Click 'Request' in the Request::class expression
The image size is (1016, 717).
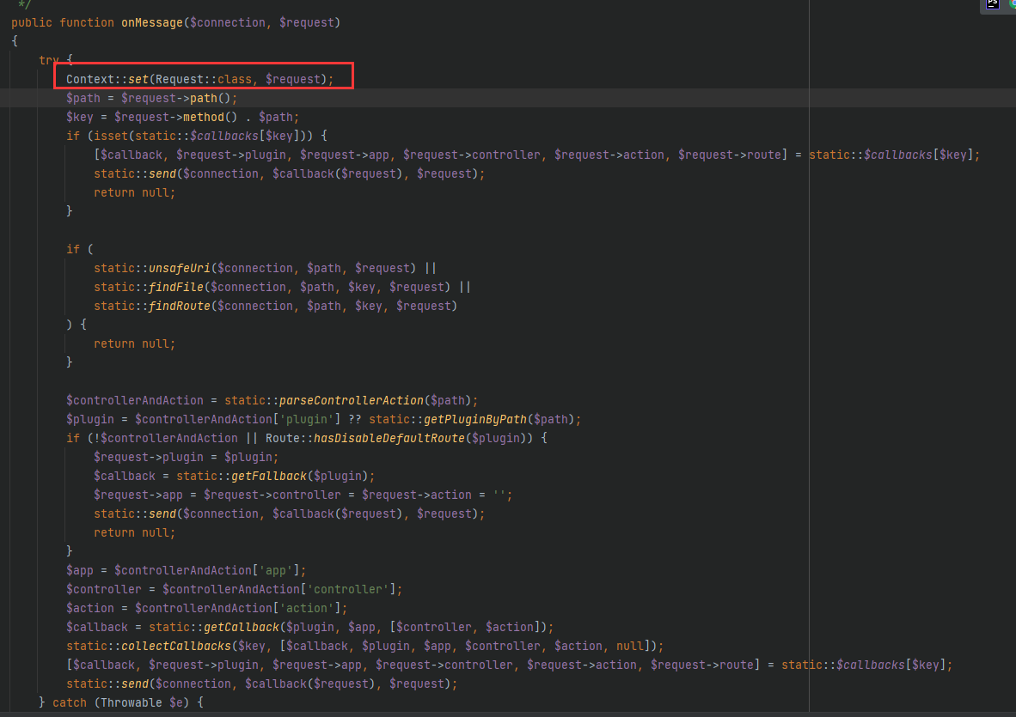pyautogui.click(x=180, y=79)
